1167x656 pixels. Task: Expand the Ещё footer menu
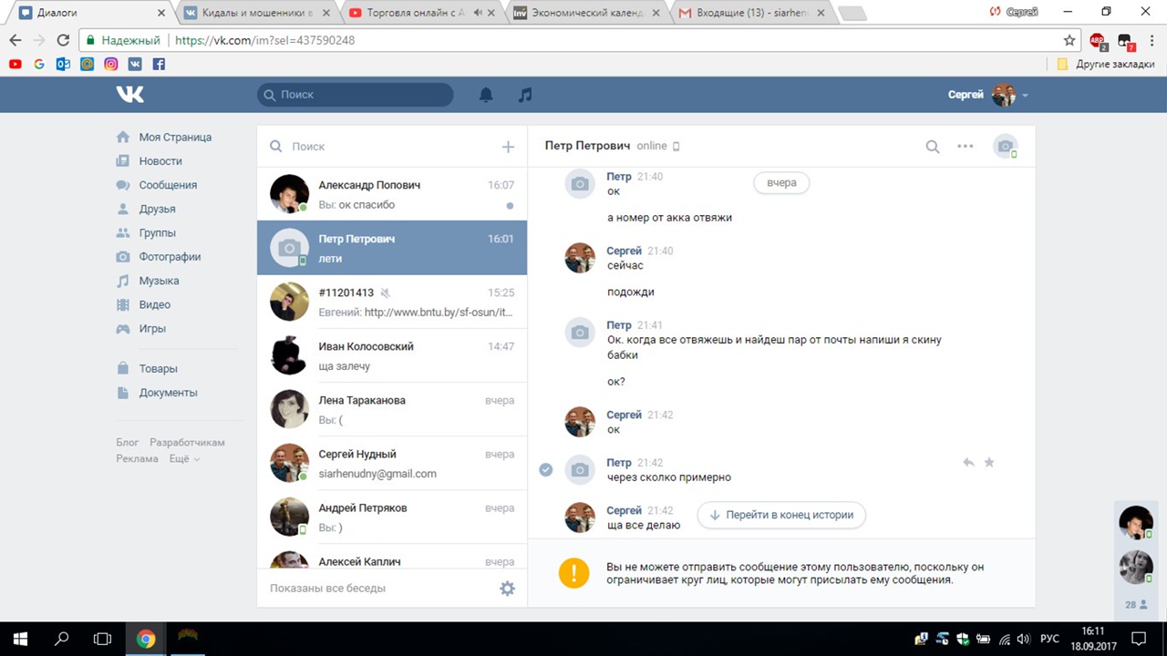coord(183,459)
